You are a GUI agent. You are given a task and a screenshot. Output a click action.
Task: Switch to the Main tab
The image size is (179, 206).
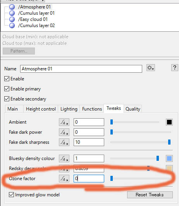(14, 109)
